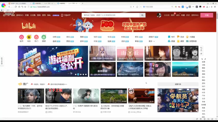This screenshot has width=218, height=122.
Task: Open BML in the top navigation
Action: pos(49,15)
